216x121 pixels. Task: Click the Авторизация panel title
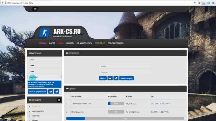point(74,53)
